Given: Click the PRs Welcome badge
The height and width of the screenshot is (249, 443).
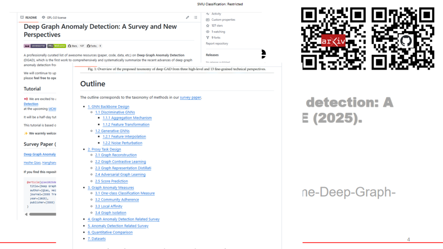Looking at the screenshot, I should tap(57, 46).
